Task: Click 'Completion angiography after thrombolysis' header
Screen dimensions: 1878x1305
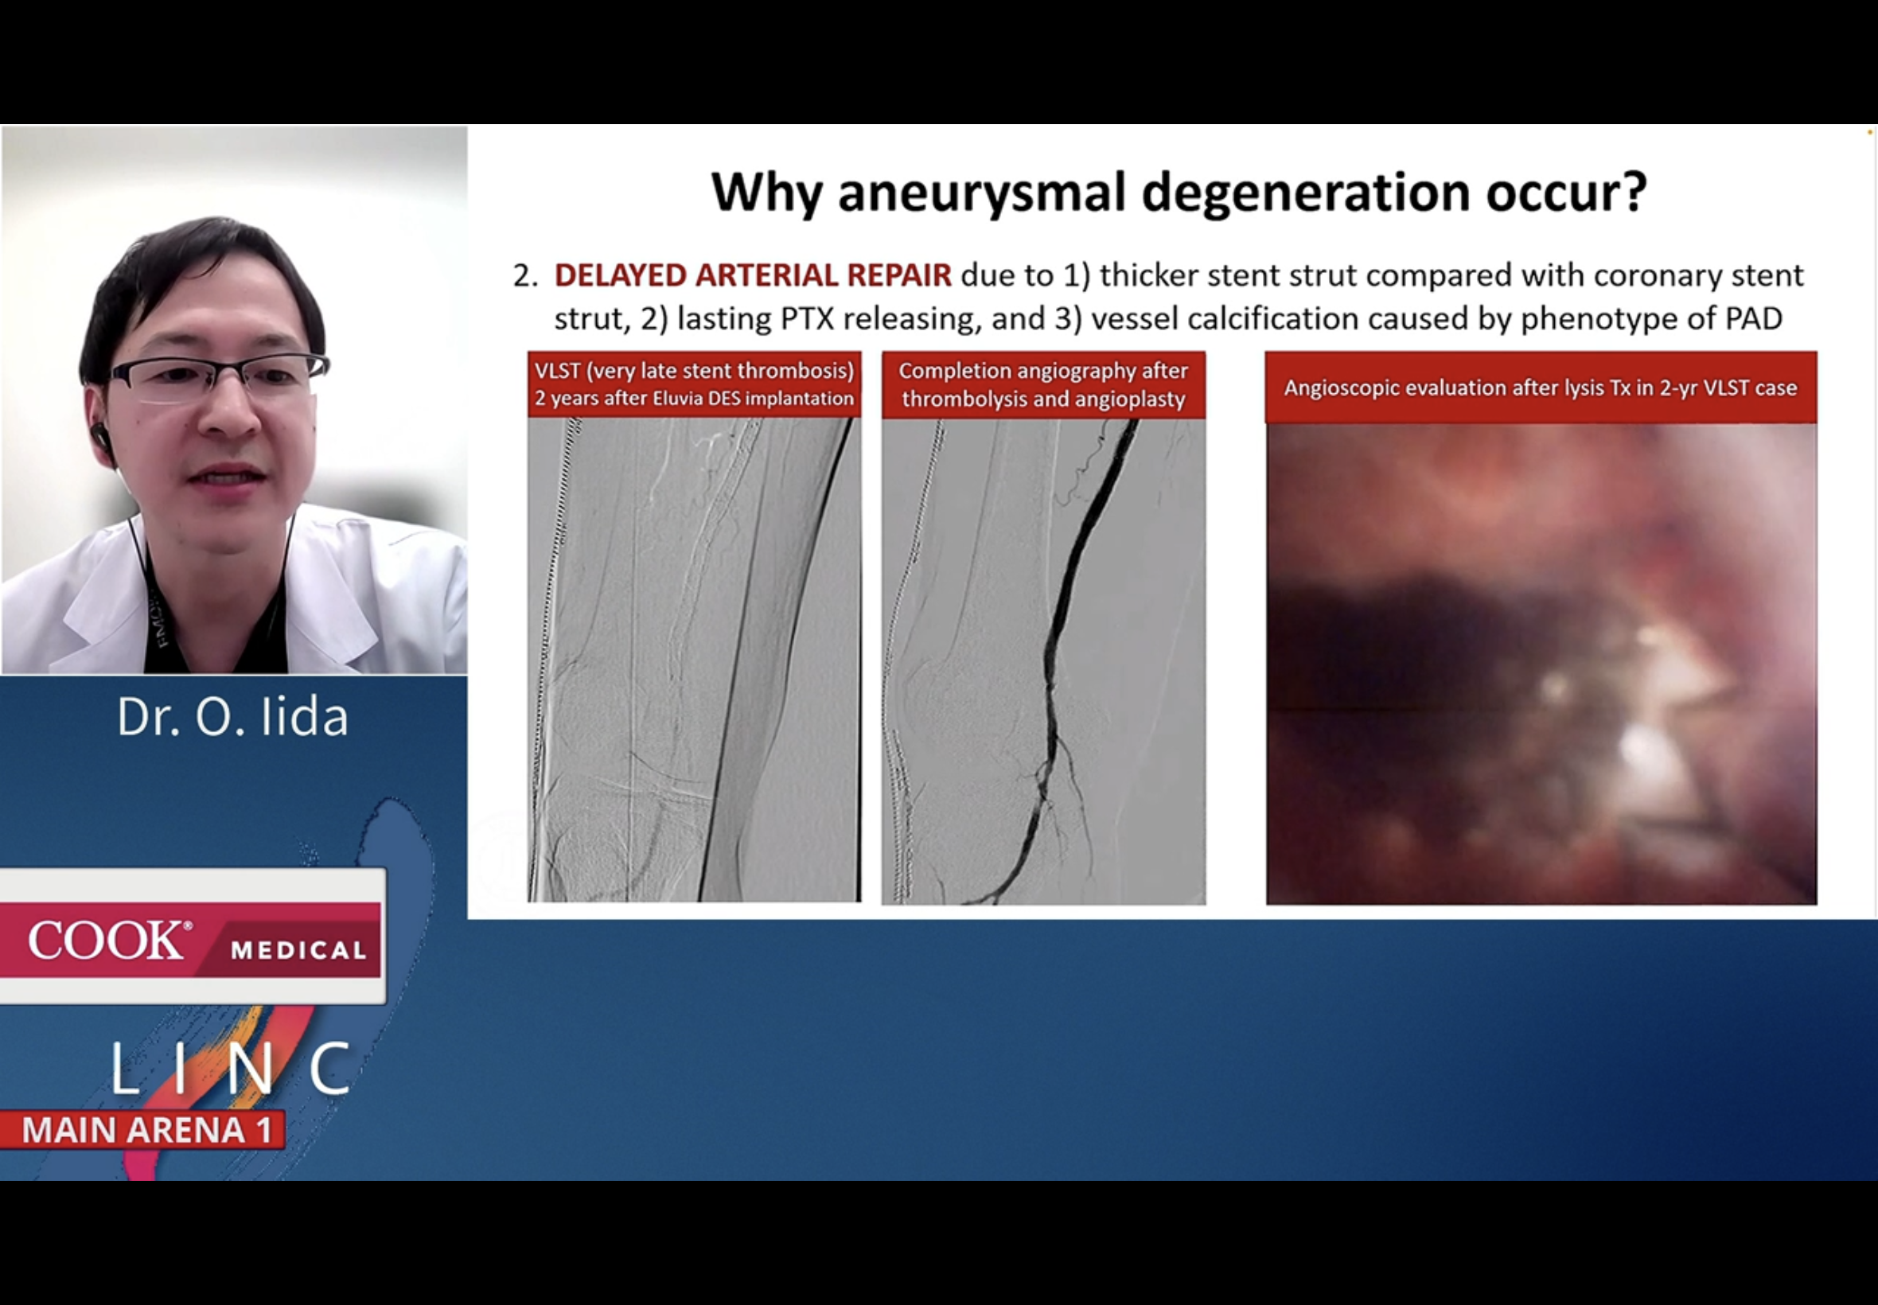Action: click(1042, 384)
